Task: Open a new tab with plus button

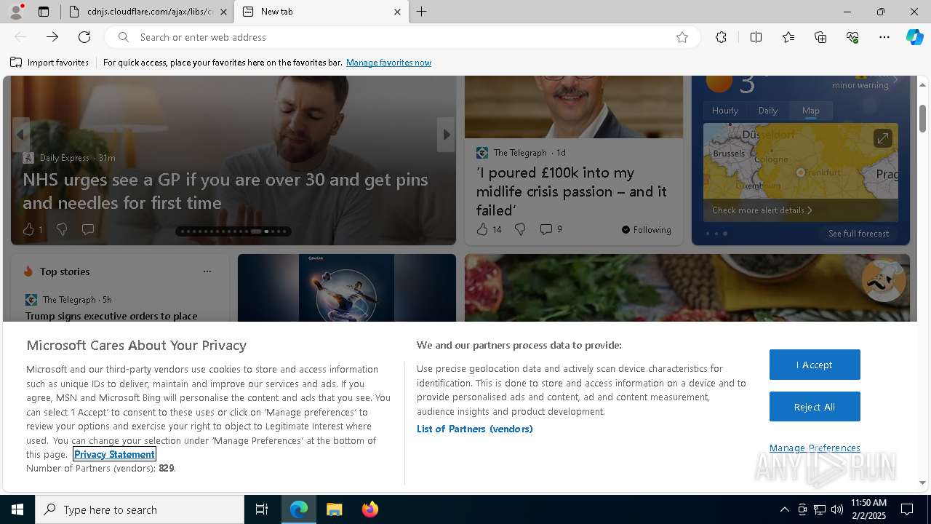Action: (422, 12)
